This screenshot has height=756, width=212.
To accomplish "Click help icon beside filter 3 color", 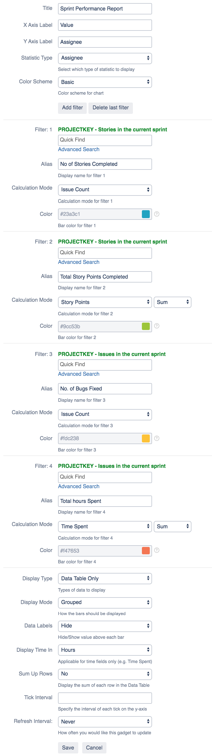I will 157,438.
